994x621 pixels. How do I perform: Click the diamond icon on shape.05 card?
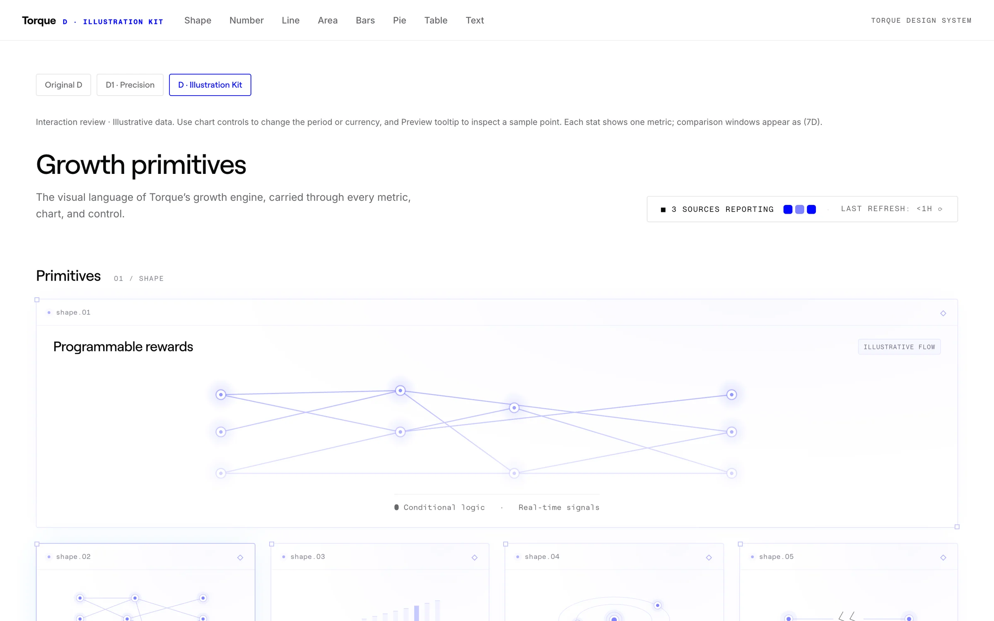(x=943, y=557)
